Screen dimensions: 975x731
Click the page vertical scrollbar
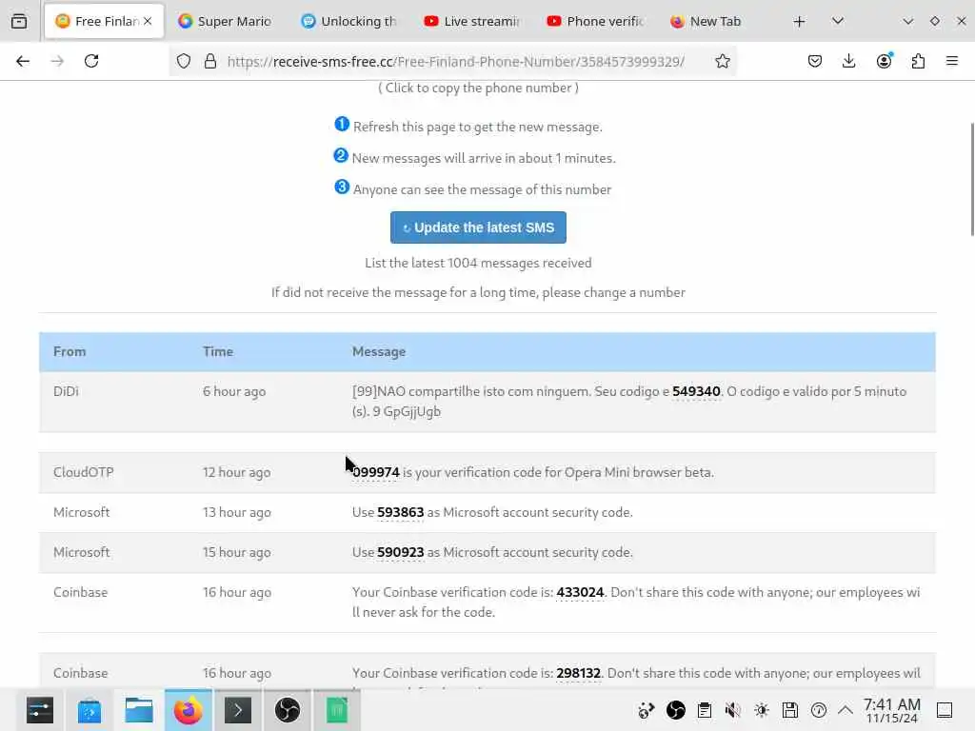(x=972, y=179)
